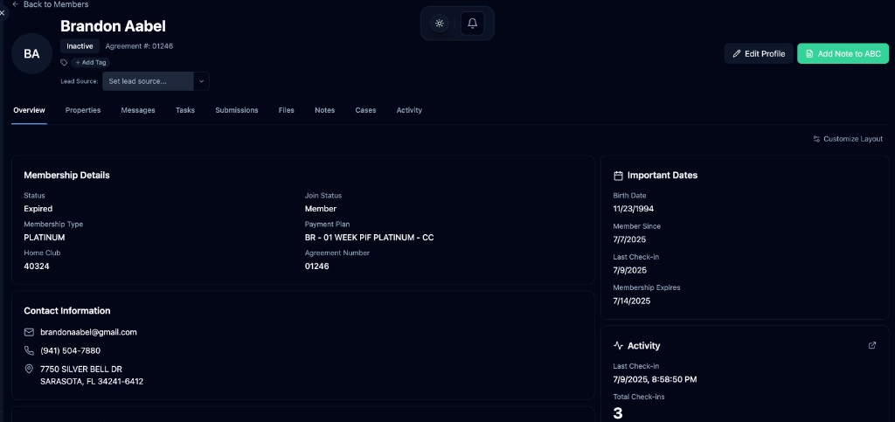Image resolution: width=895 pixels, height=422 pixels.
Task: Click address 7750 SILVER BELL DR
Action: pyautogui.click(x=81, y=369)
